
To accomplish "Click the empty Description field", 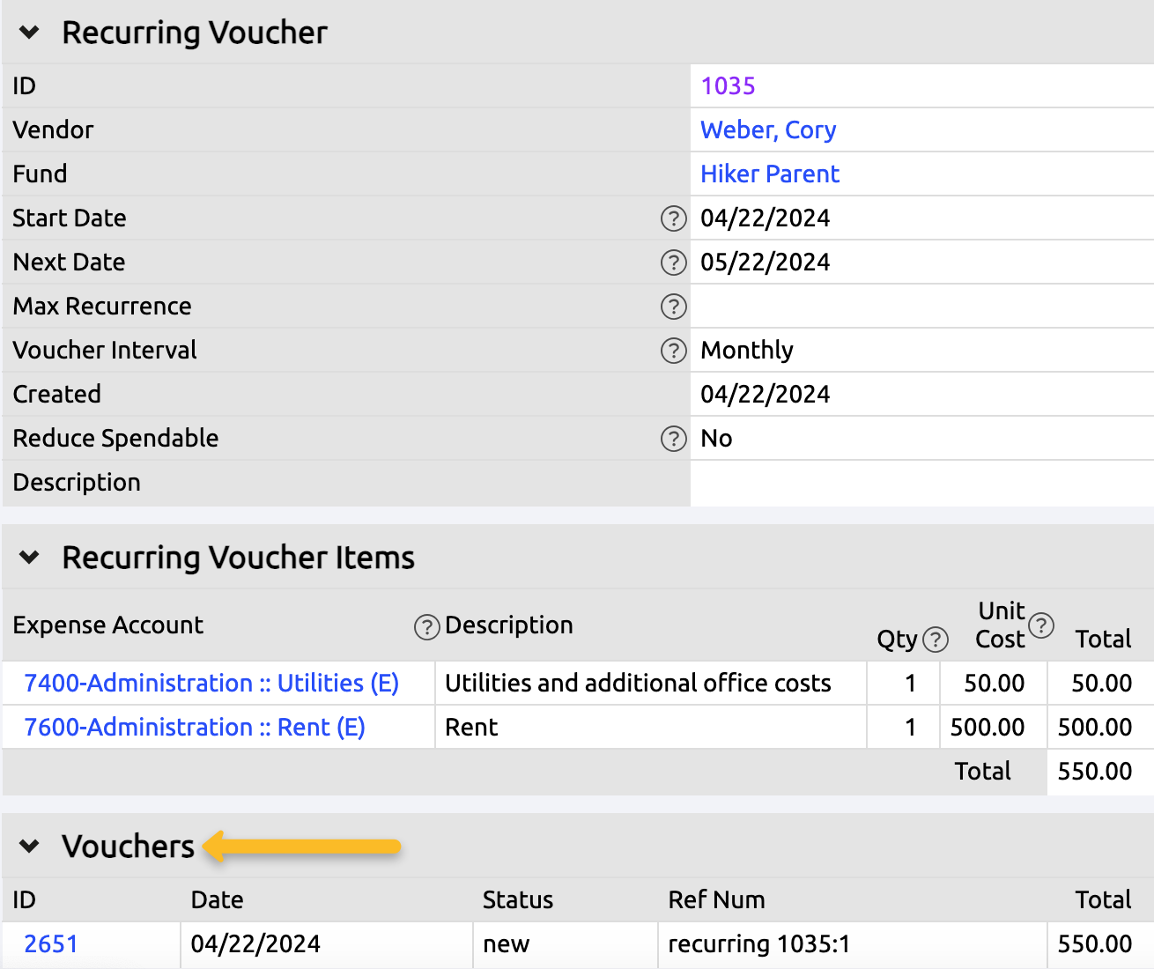I will pos(921,483).
